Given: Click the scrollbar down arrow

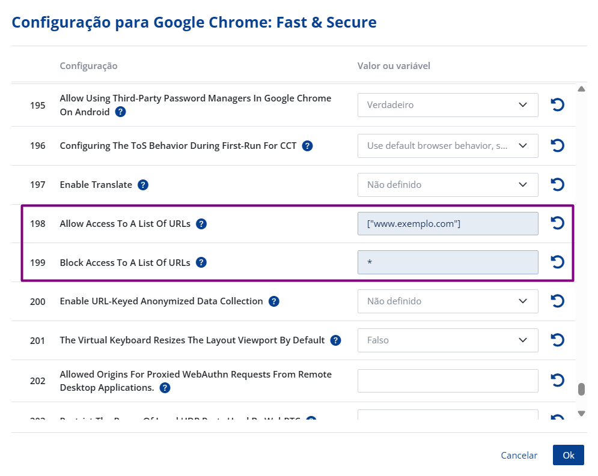Looking at the screenshot, I should pyautogui.click(x=581, y=413).
